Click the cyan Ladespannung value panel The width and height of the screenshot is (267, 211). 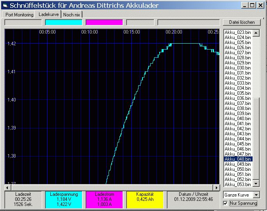[64, 200]
